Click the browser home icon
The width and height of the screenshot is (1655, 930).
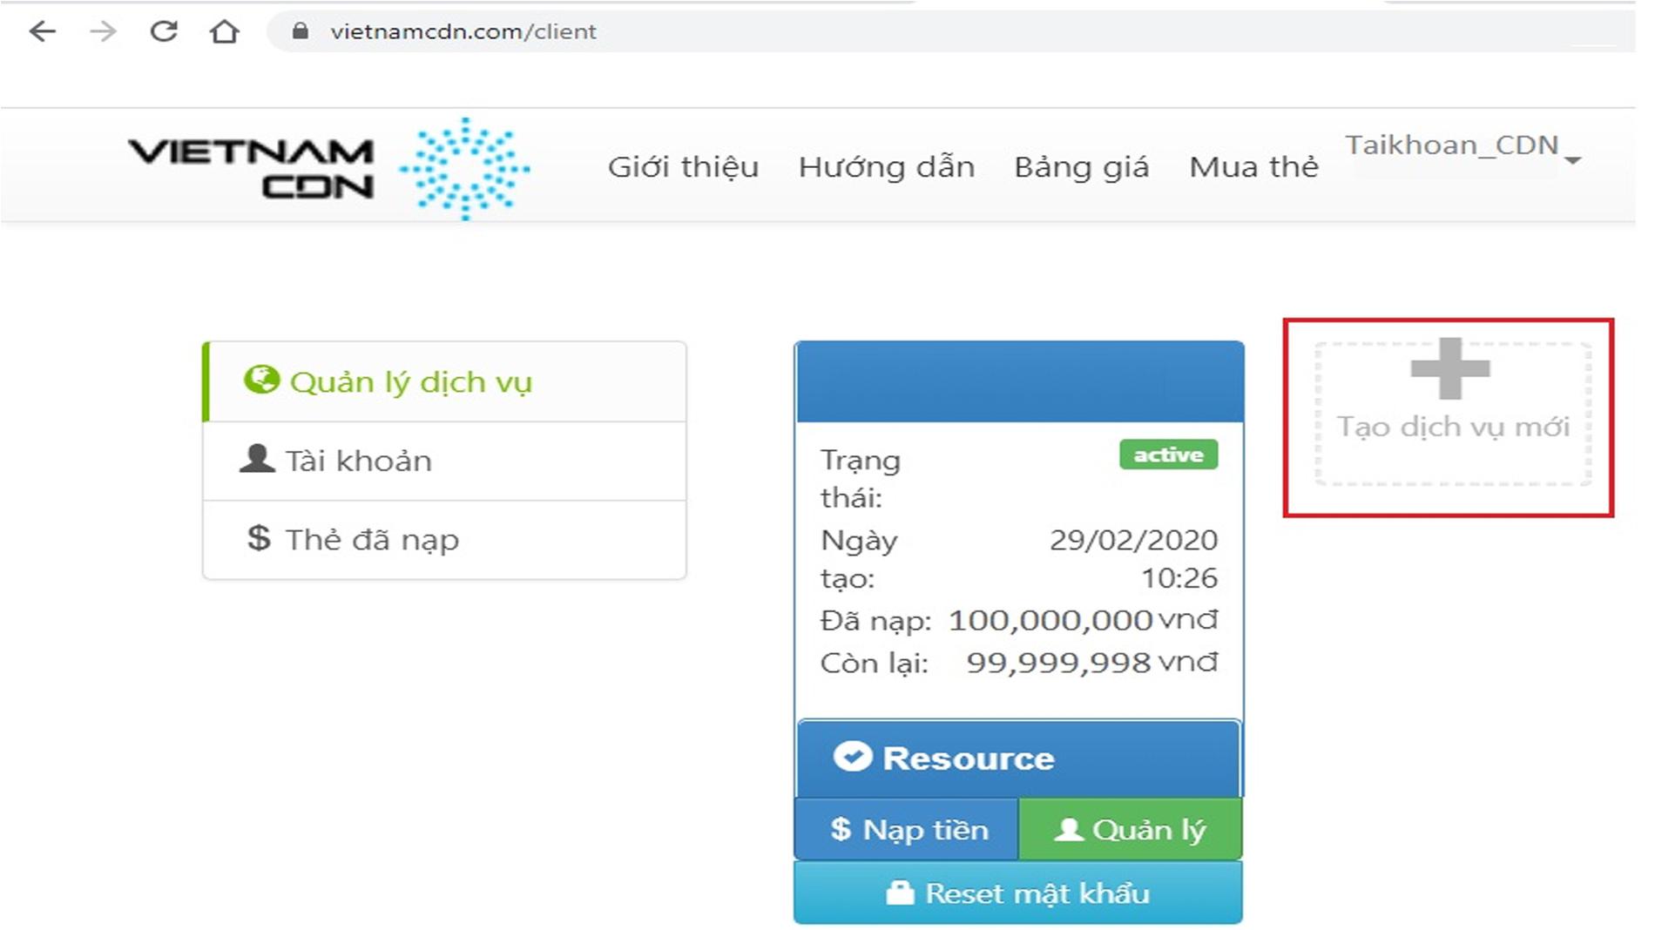coord(223,30)
